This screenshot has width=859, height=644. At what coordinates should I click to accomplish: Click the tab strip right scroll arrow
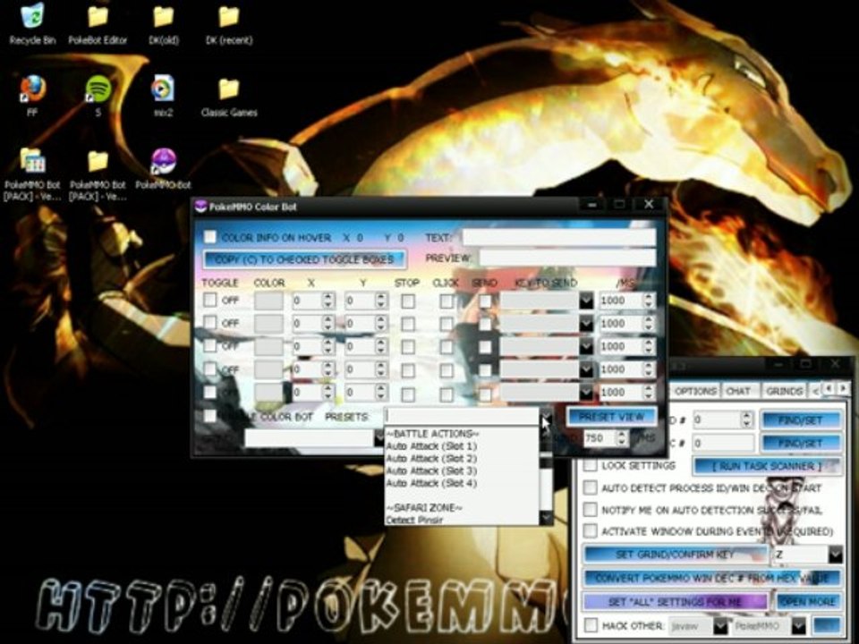click(x=843, y=387)
